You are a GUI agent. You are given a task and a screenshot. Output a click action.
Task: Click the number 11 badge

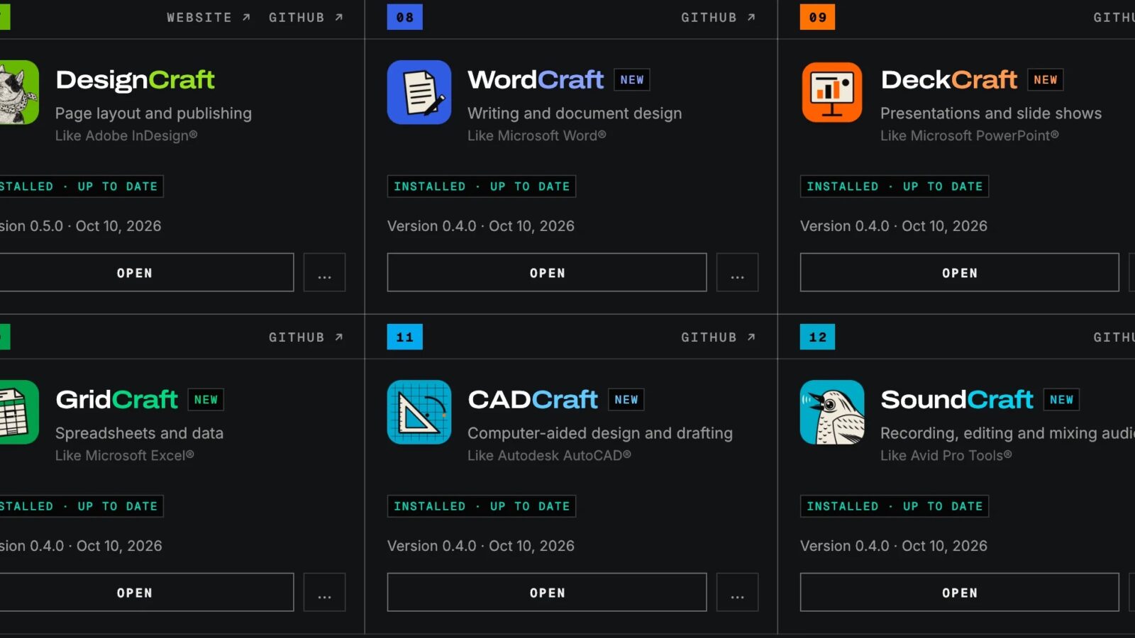[405, 337]
